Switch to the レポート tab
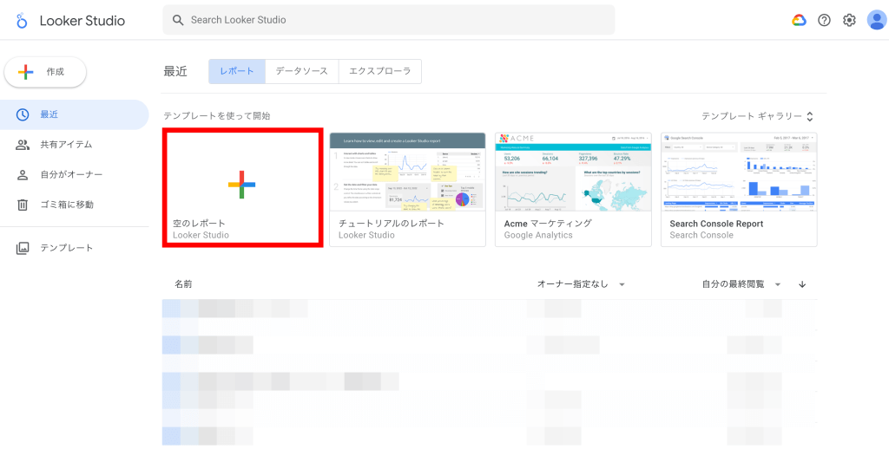Screen dimensions: 889x449 [237, 71]
